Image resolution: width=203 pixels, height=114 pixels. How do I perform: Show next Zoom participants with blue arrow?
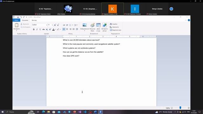[x=171, y=9]
